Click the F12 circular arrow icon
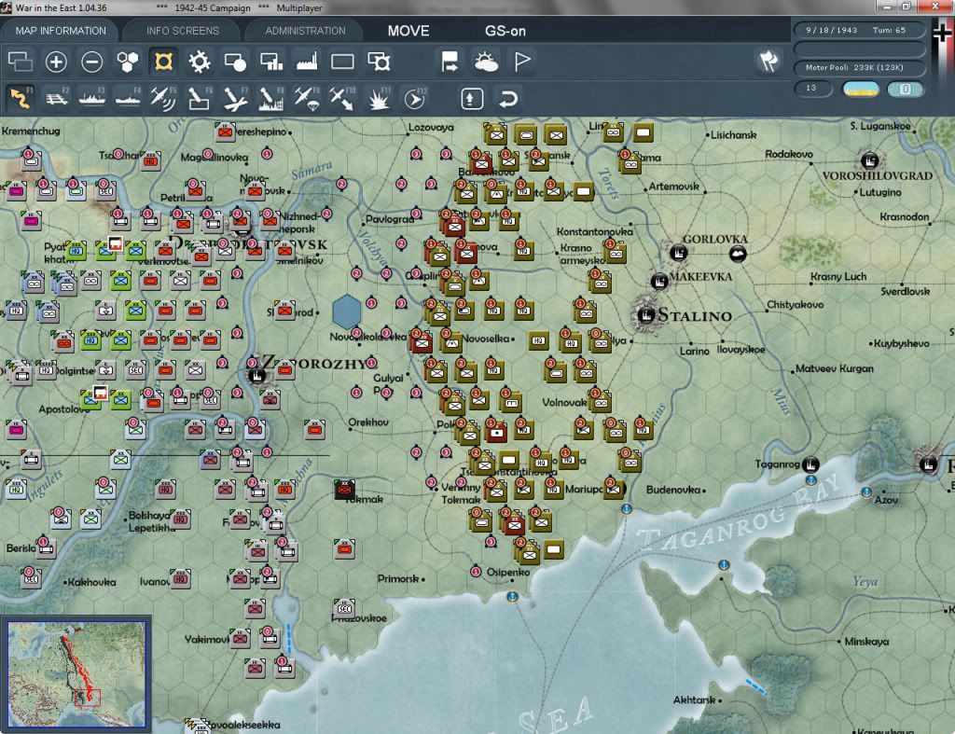 tap(414, 99)
